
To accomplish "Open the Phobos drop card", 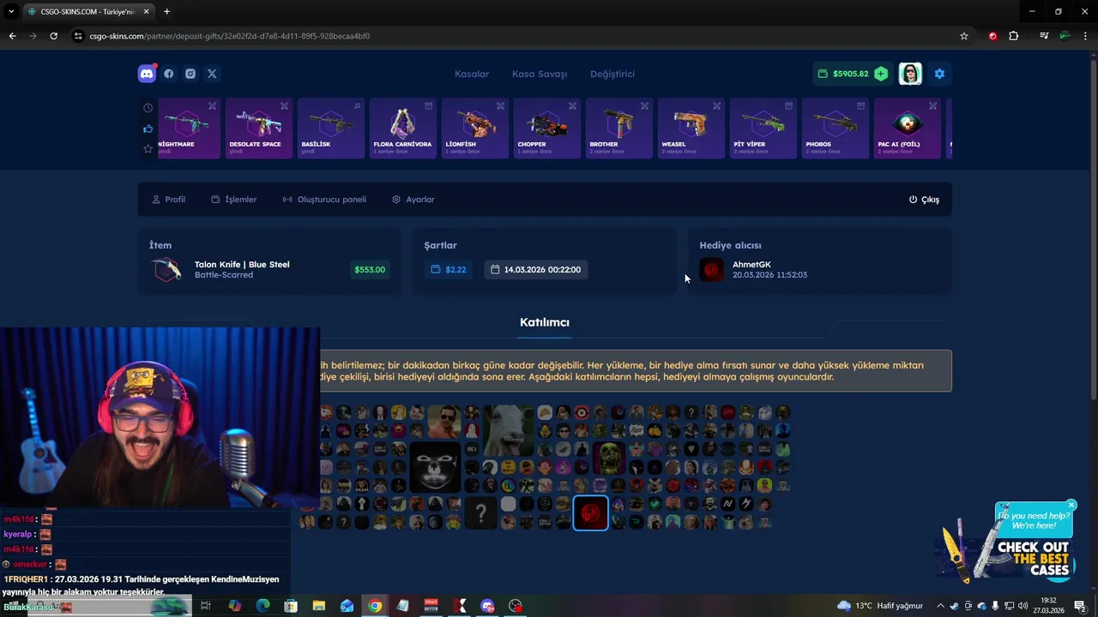I will point(836,129).
